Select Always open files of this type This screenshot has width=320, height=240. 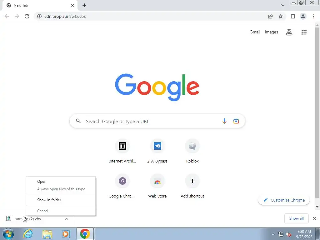coord(61,189)
